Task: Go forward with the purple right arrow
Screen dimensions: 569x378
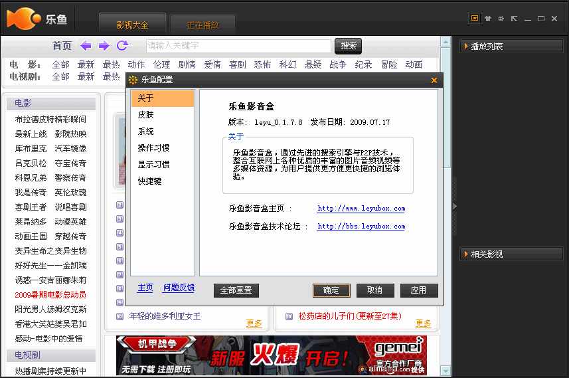Action: (104, 46)
